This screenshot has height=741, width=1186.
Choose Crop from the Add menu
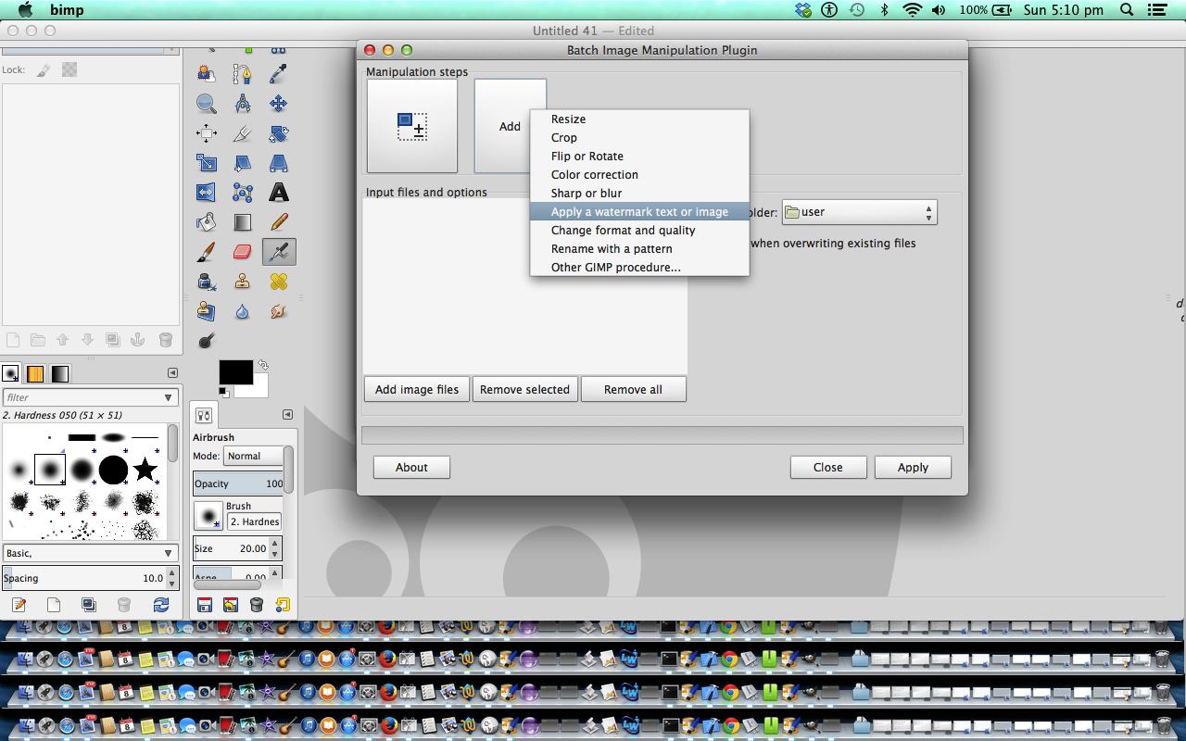pos(639,137)
